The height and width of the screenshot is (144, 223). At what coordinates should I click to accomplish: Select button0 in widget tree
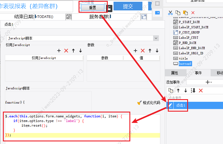(x=185, y=64)
